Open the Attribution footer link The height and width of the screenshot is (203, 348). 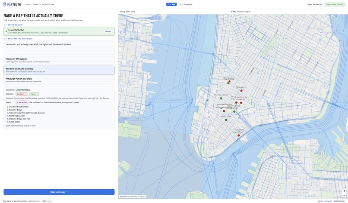pyautogui.click(x=339, y=201)
